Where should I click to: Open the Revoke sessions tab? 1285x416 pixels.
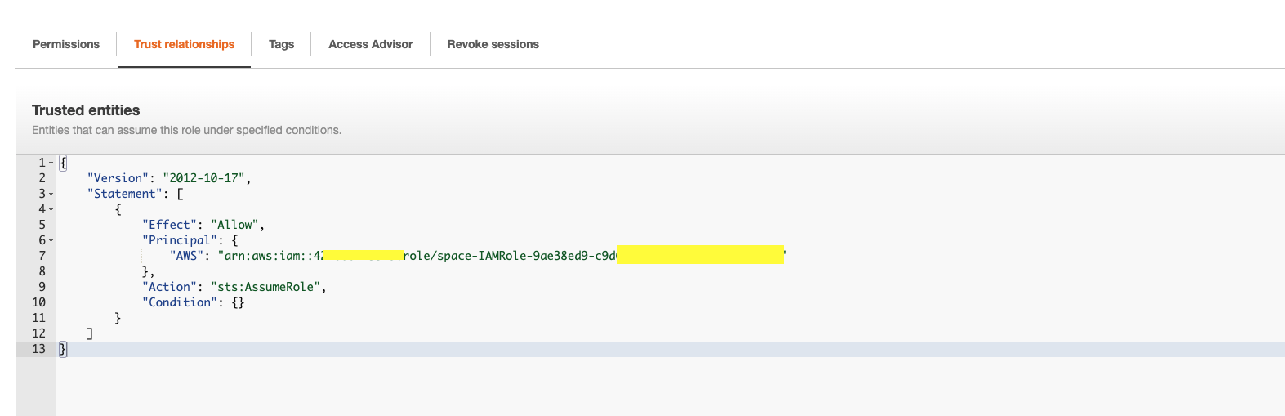493,44
